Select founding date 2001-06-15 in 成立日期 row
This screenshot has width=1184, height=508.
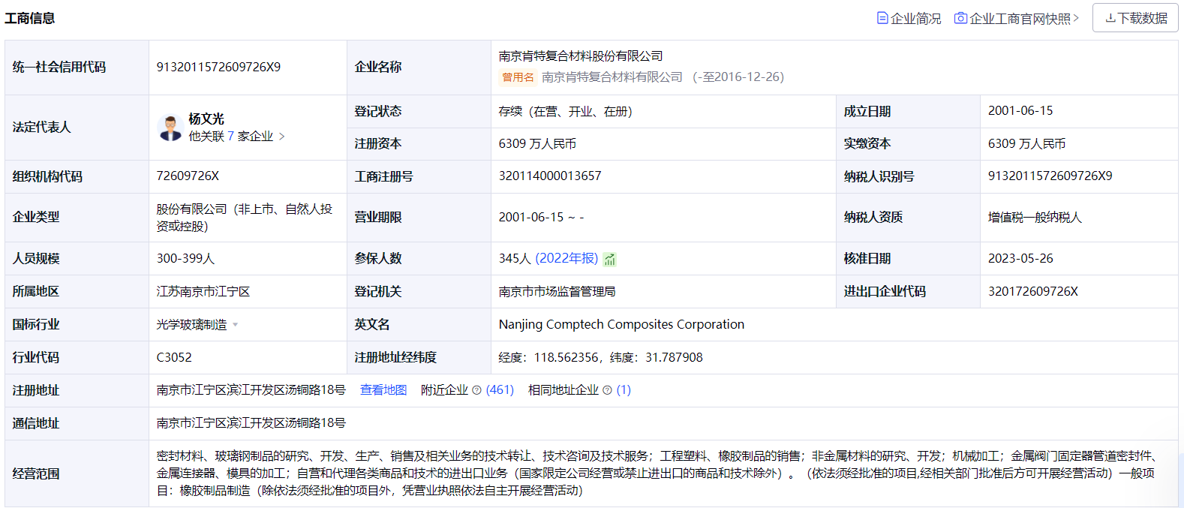click(1020, 111)
